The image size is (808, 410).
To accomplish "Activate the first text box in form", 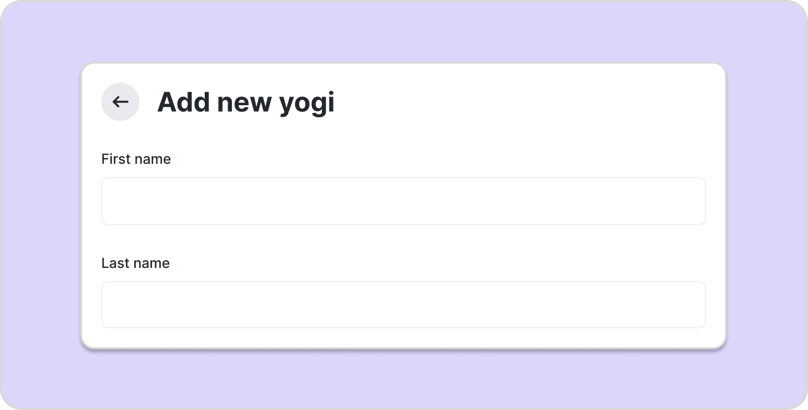I will tap(403, 201).
